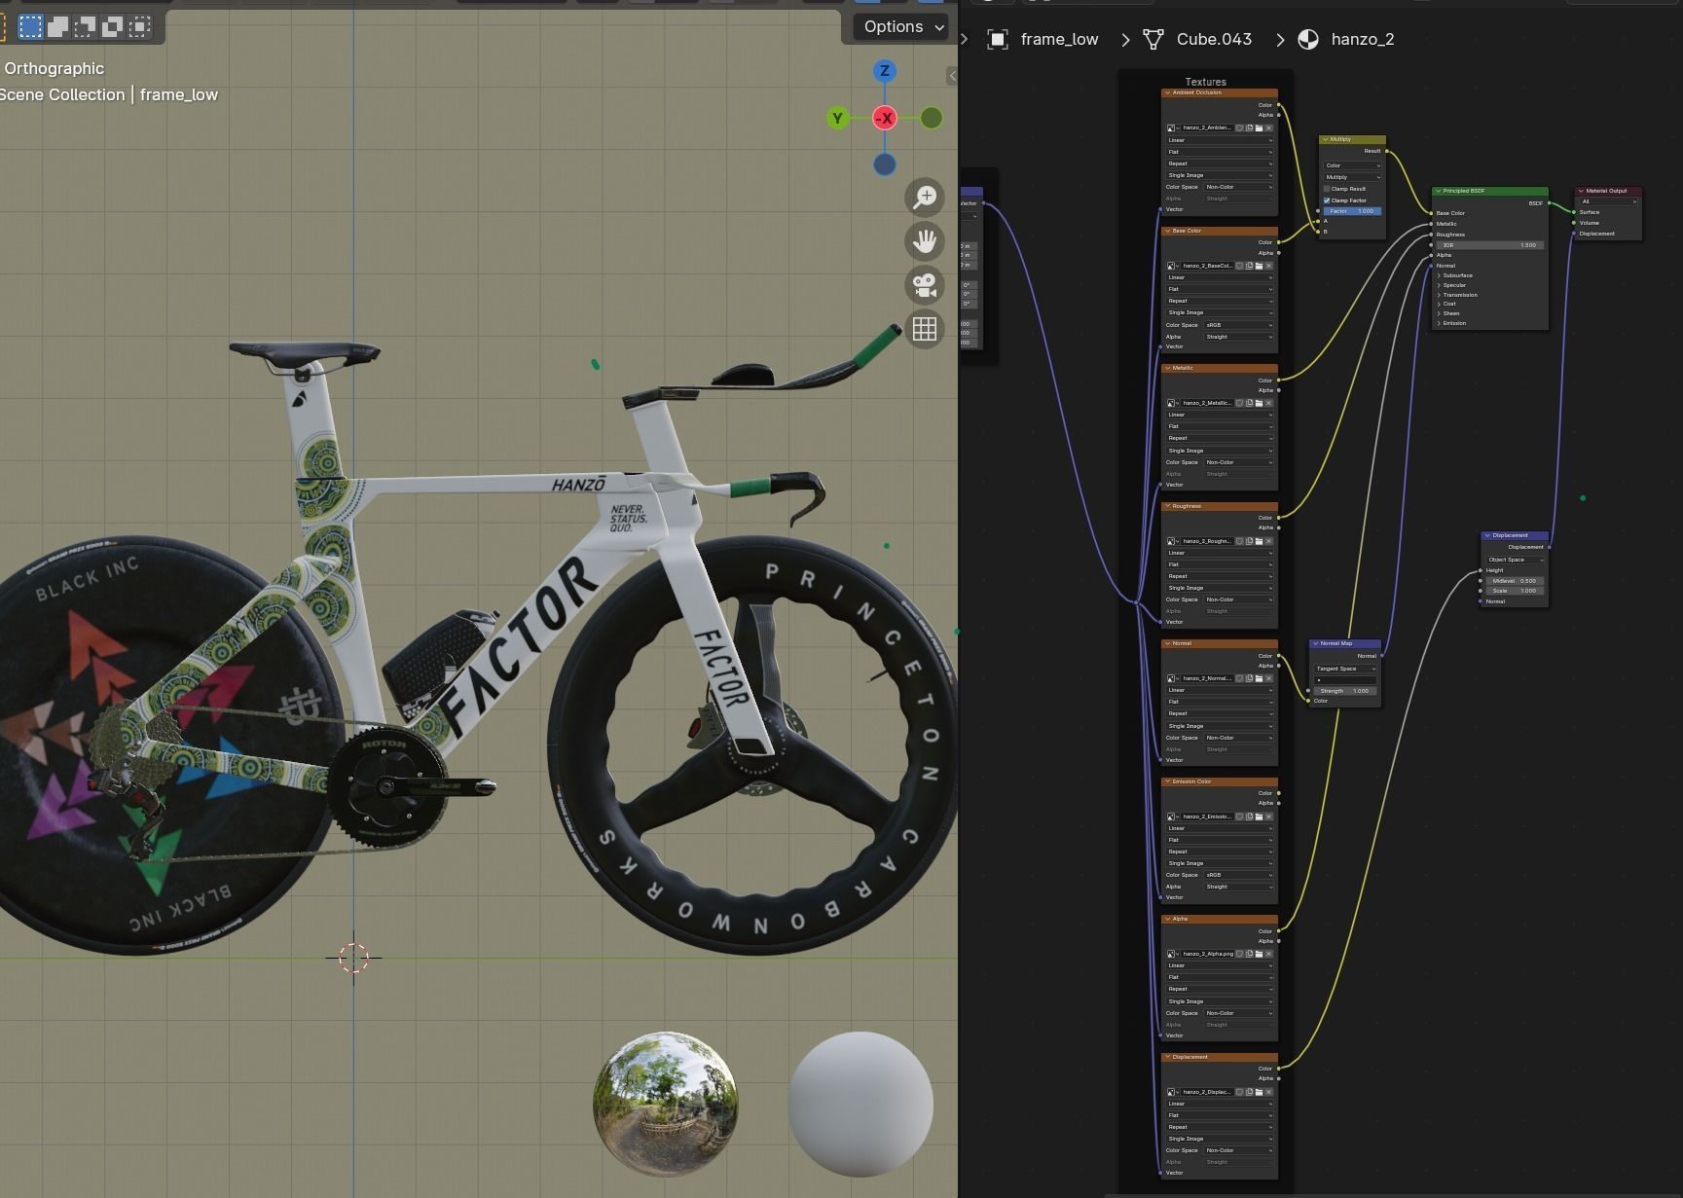This screenshot has height=1198, width=1683.
Task: Open Material Output target All dropdown
Action: point(1608,201)
